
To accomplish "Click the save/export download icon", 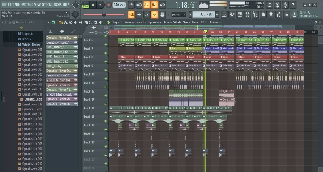I will click(295, 15).
